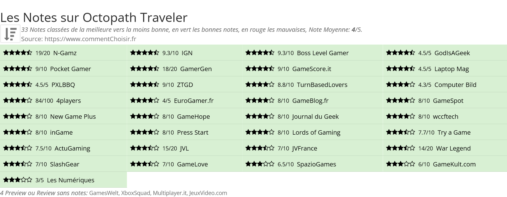
Task: Click the GamesWelt preview link
Action: pos(104,193)
